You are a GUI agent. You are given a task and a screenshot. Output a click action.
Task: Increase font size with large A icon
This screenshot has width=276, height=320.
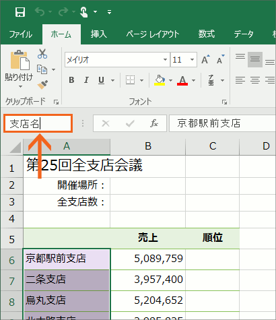205,59
